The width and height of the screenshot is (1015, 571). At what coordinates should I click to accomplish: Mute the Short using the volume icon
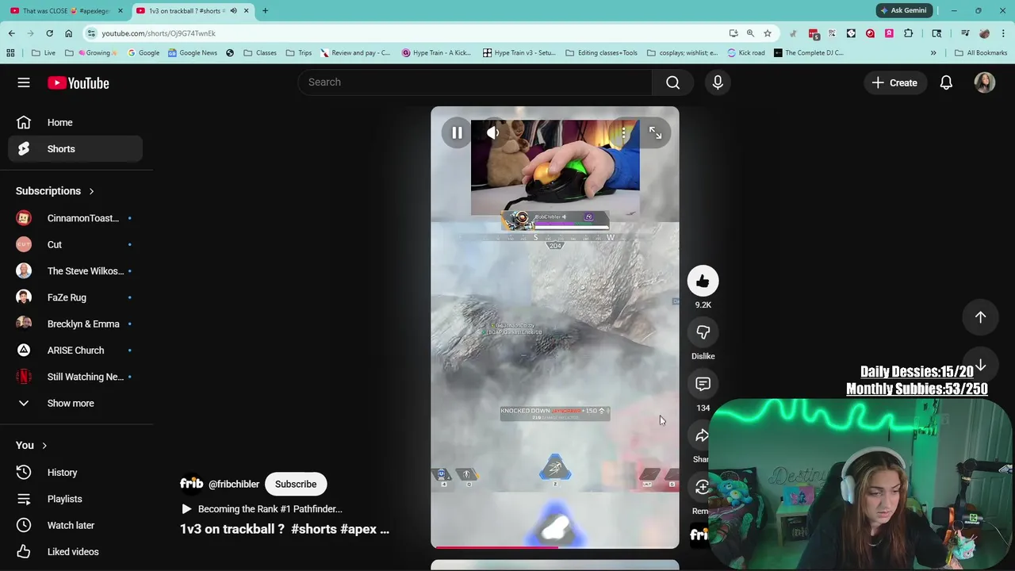click(492, 133)
